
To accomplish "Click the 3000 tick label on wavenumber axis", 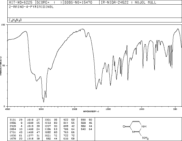I will pos(41,109).
